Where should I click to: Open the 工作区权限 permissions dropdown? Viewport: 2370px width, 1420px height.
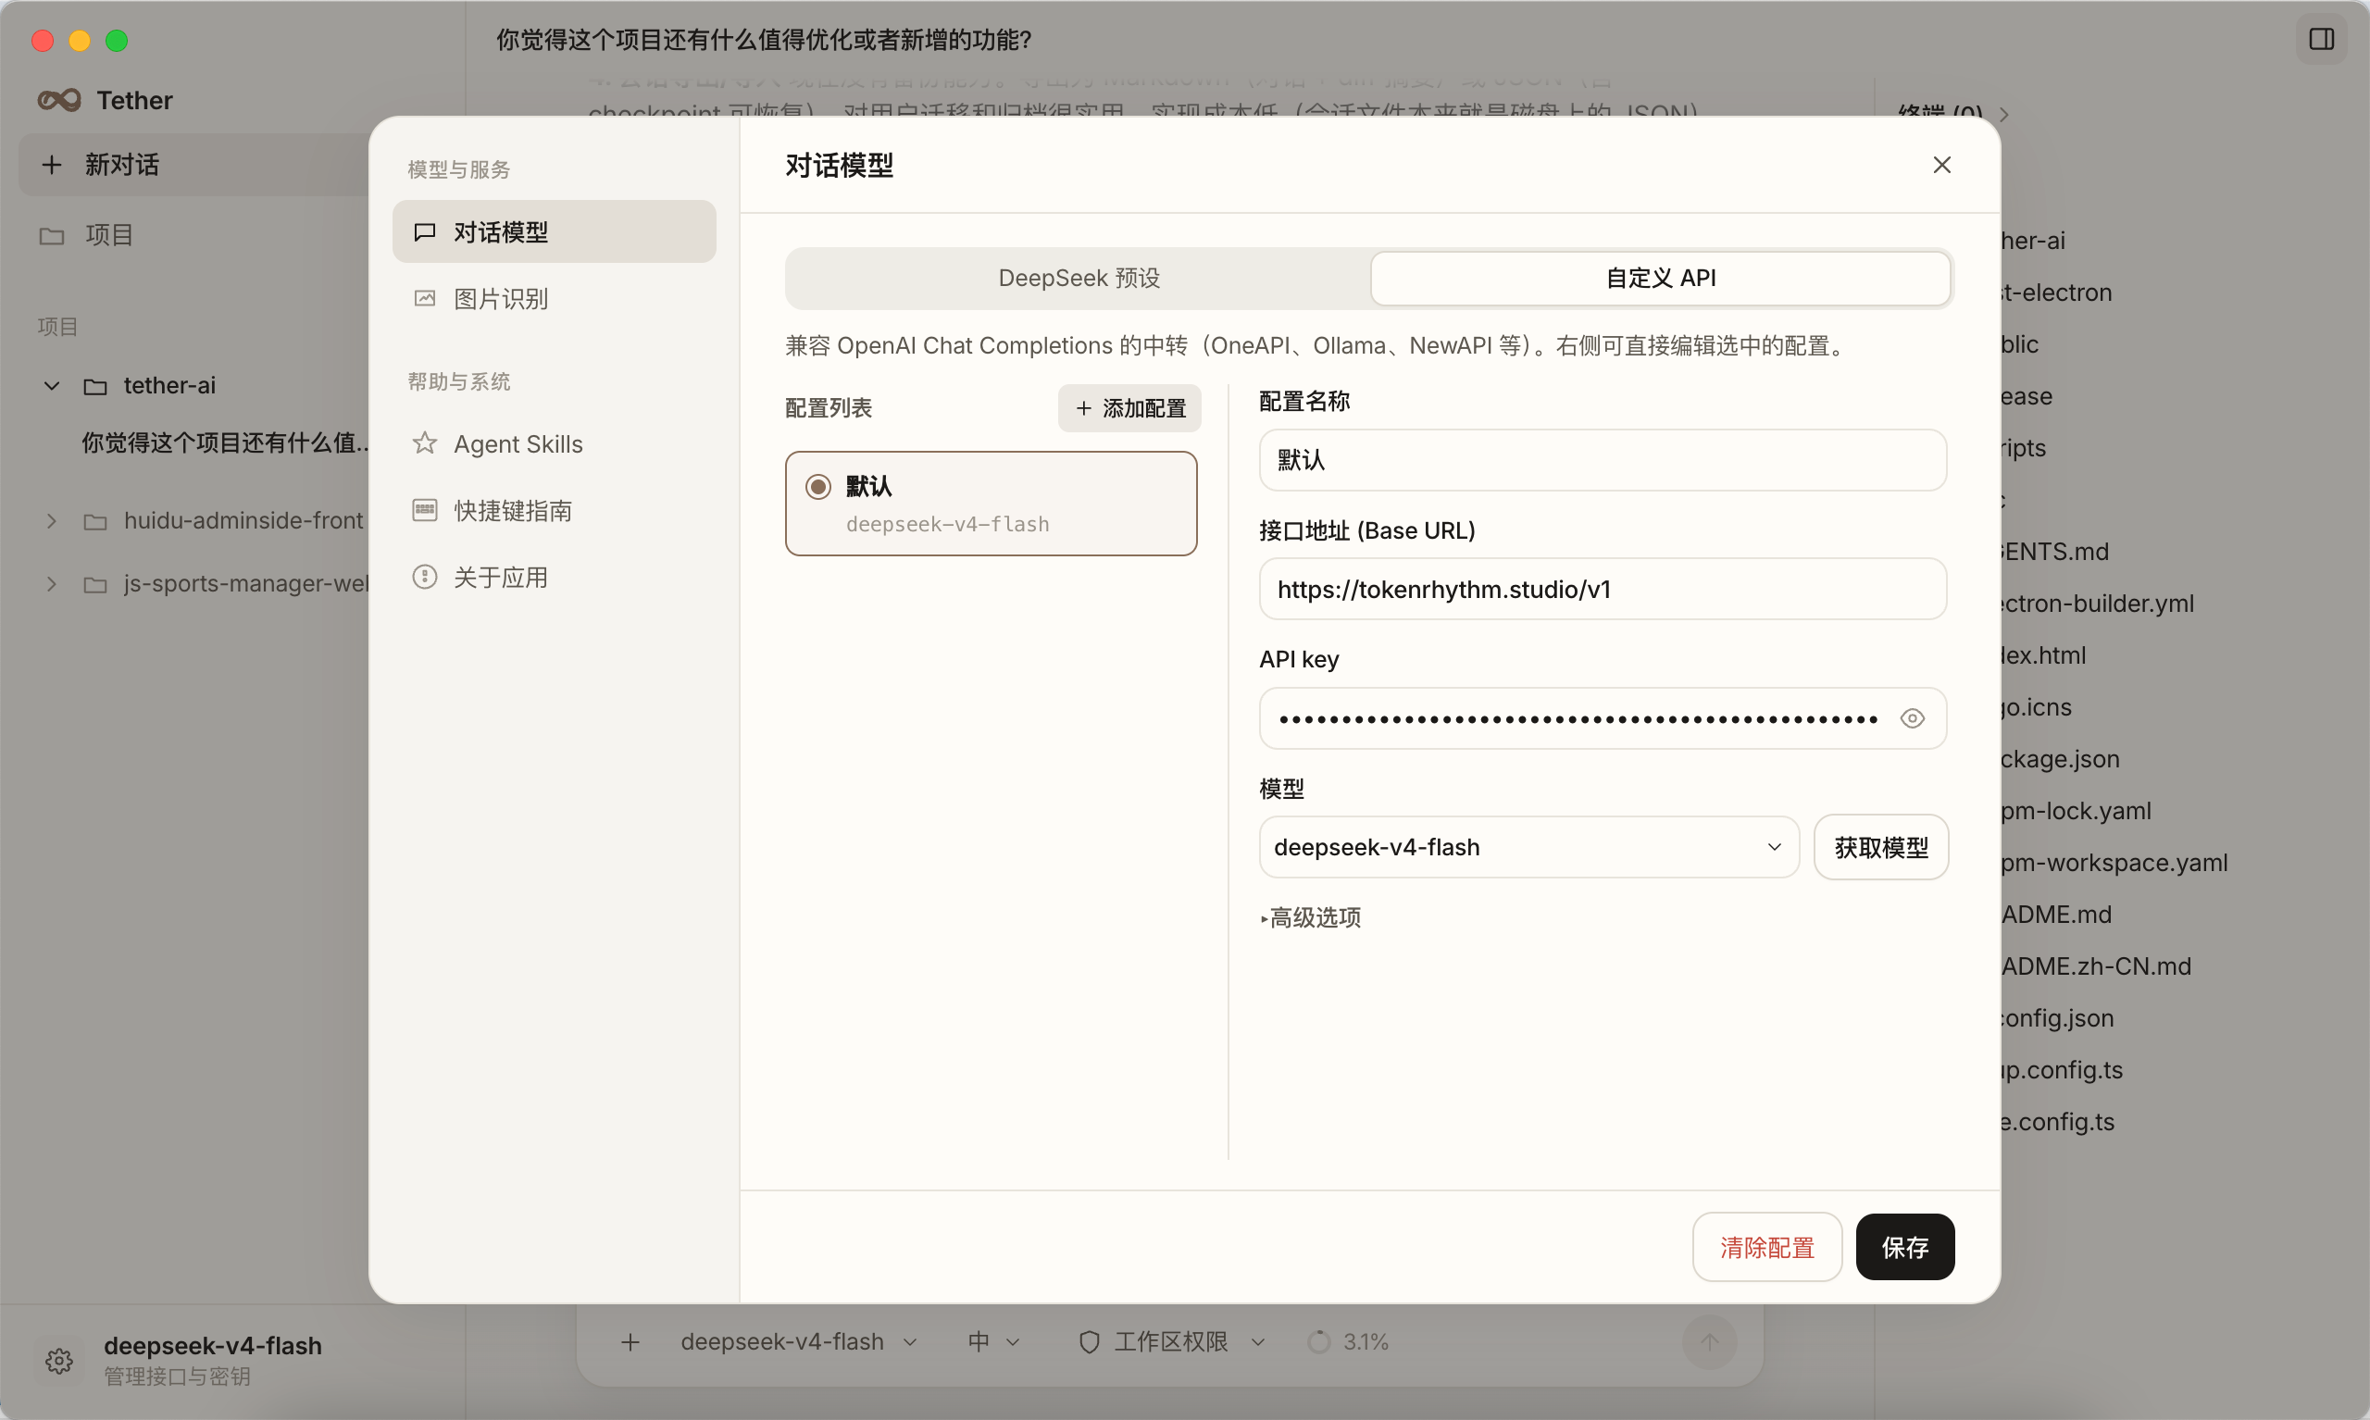pyautogui.click(x=1172, y=1342)
